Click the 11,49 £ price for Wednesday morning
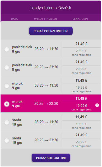Viewport: 102px width, 167px height. [81, 117]
